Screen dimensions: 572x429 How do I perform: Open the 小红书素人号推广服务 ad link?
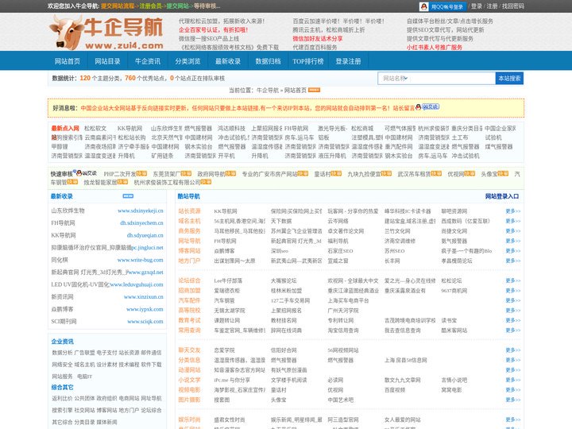435,48
